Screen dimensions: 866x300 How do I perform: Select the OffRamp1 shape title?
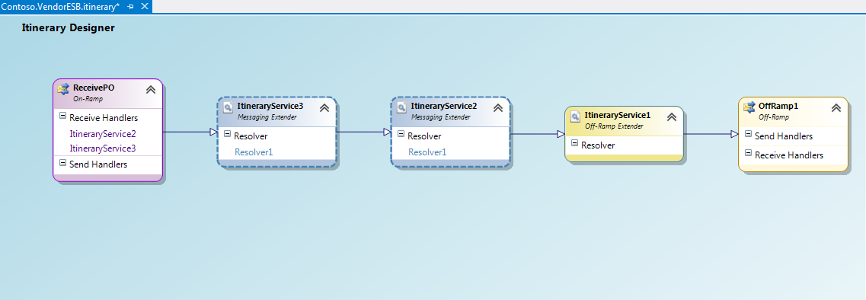pos(778,106)
